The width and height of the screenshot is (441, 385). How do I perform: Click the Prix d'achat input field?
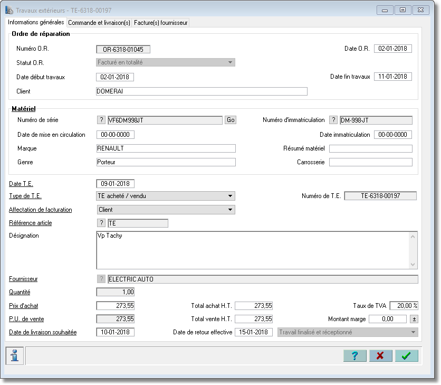click(x=116, y=306)
